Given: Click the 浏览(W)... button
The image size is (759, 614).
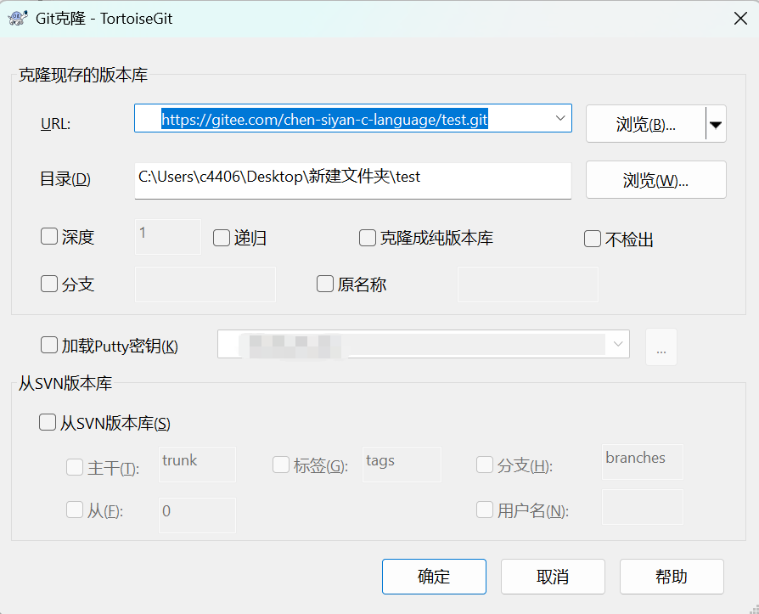Looking at the screenshot, I should [x=656, y=180].
